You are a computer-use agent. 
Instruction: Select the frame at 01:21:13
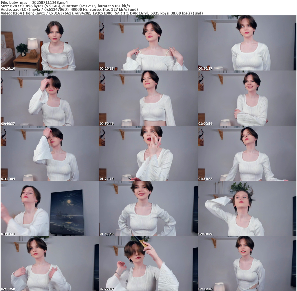click(148, 153)
